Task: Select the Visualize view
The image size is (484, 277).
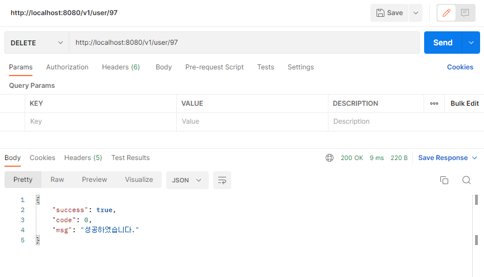Action: [139, 180]
